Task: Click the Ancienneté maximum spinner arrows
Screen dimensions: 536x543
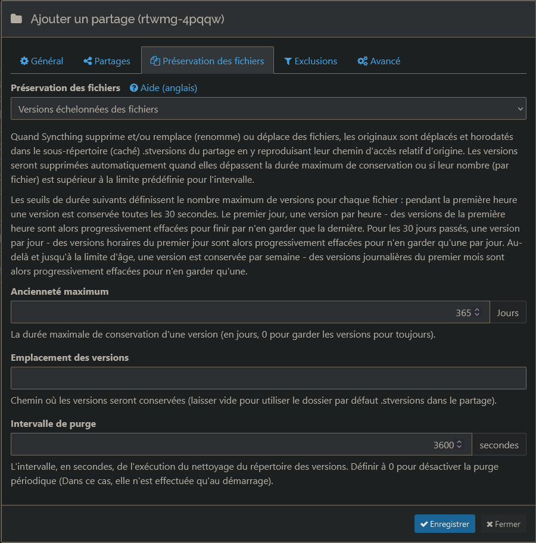Action: 477,313
